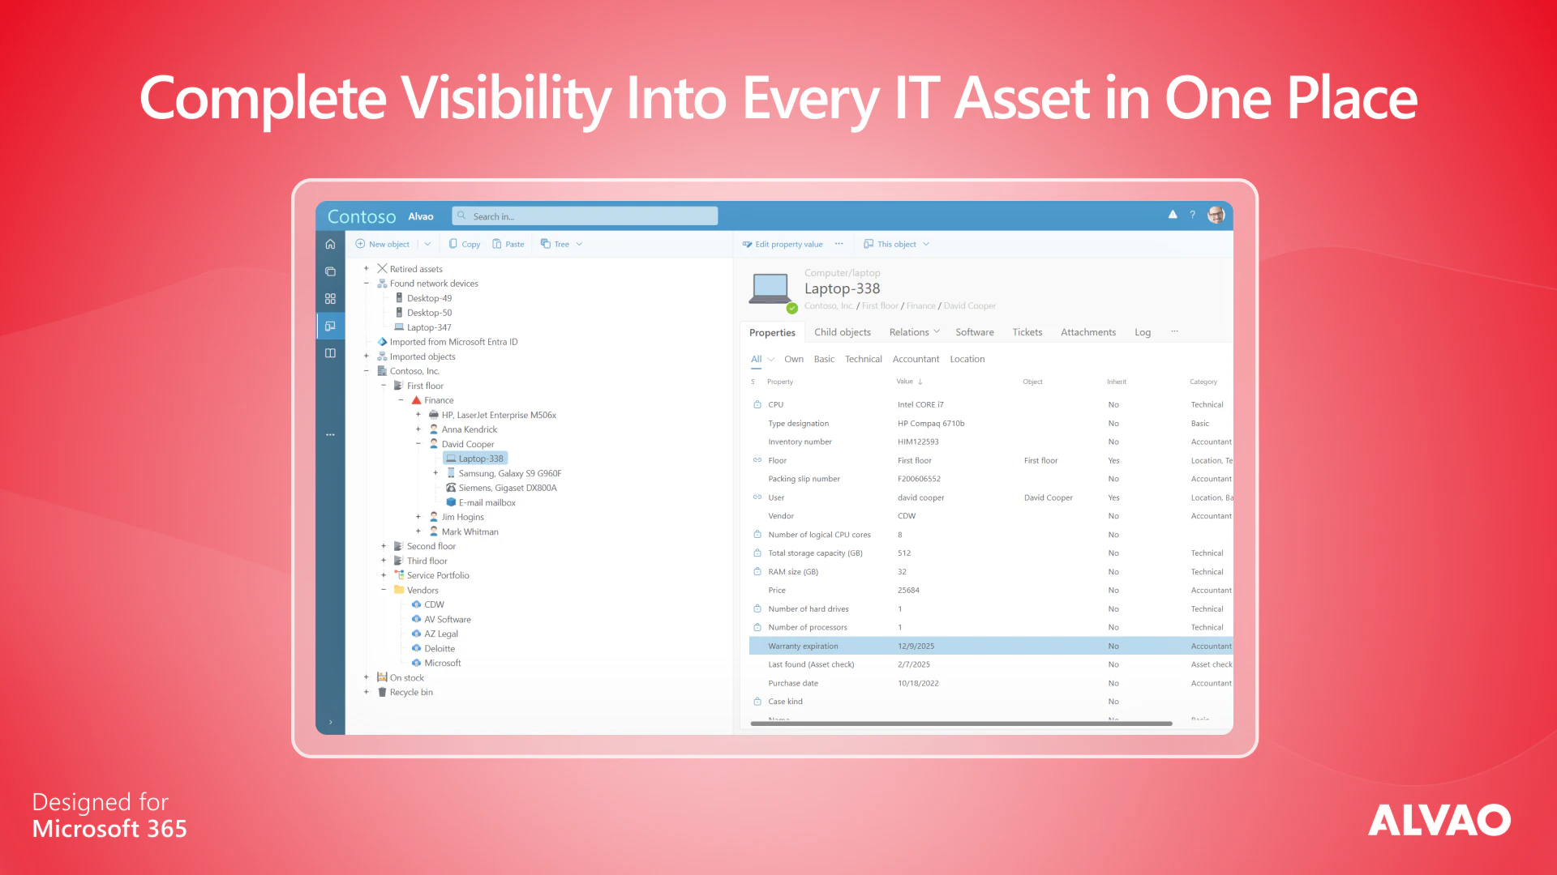Open the alerts warning icon in the header

1173,215
